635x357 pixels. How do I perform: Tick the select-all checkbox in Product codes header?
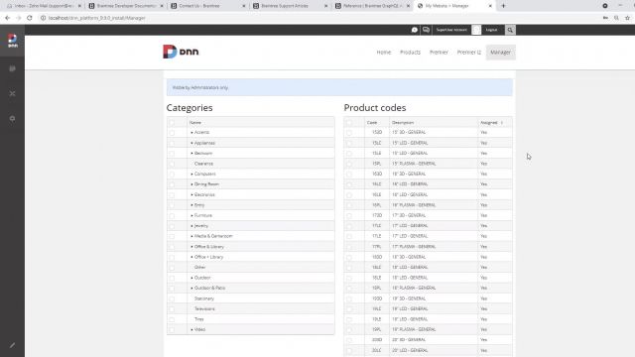349,123
